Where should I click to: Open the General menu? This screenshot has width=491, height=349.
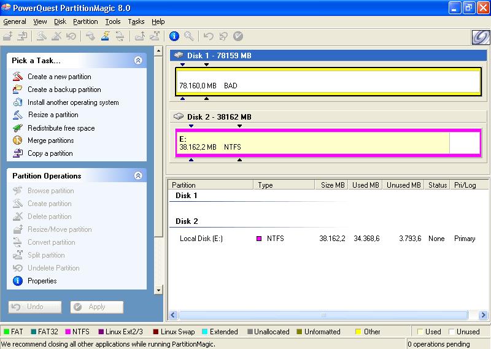coord(14,21)
